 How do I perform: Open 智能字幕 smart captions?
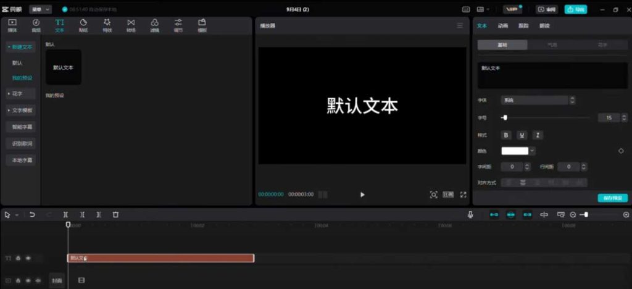pos(20,127)
